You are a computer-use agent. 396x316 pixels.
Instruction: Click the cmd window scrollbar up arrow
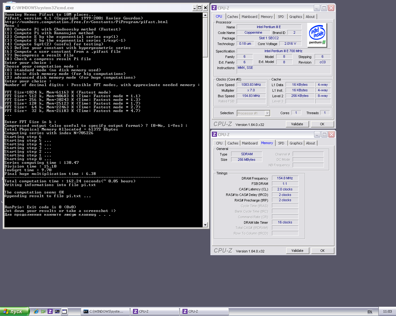coord(205,15)
